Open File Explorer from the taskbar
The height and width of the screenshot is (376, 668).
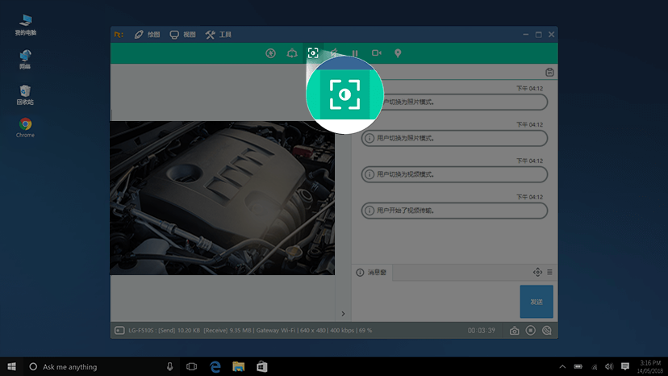point(239,366)
